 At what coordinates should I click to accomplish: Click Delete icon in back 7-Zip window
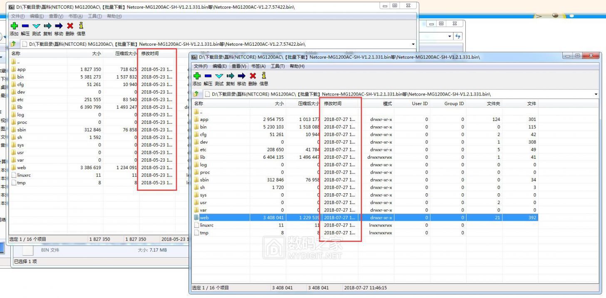pos(70,26)
